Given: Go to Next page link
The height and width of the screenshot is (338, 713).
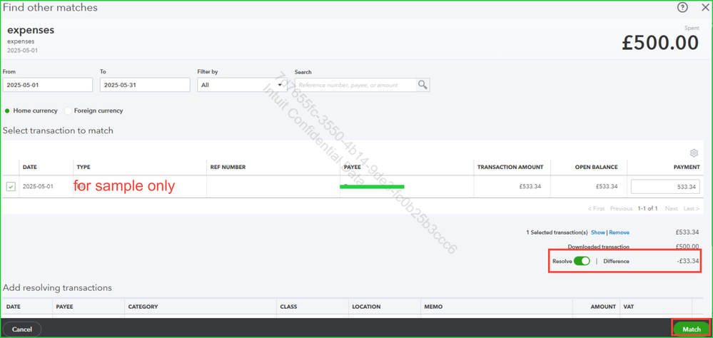Looking at the screenshot, I should pyautogui.click(x=672, y=208).
